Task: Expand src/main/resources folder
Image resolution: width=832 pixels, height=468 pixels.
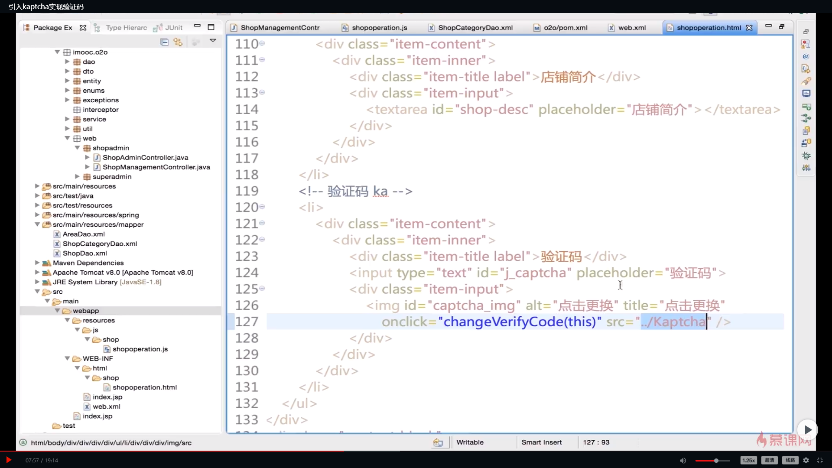Action: click(37, 186)
